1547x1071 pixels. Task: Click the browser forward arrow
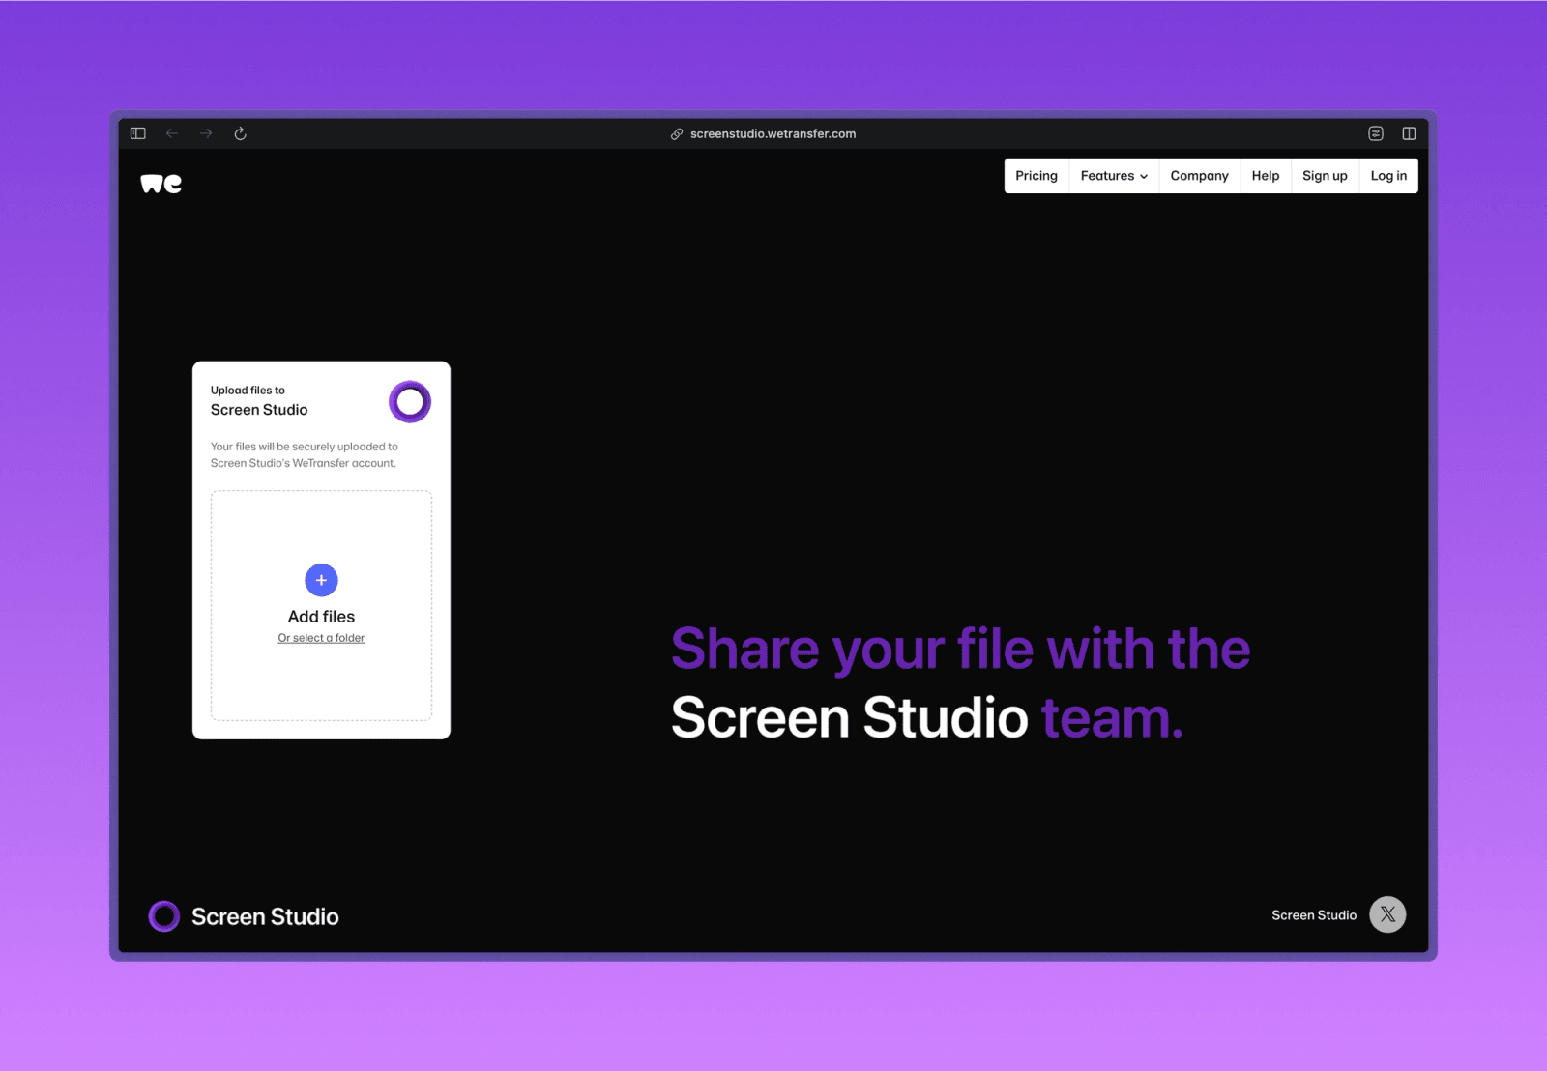tap(206, 133)
